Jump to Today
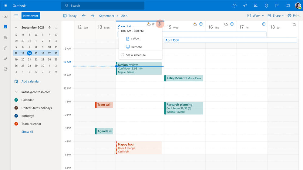 pyautogui.click(x=70, y=16)
